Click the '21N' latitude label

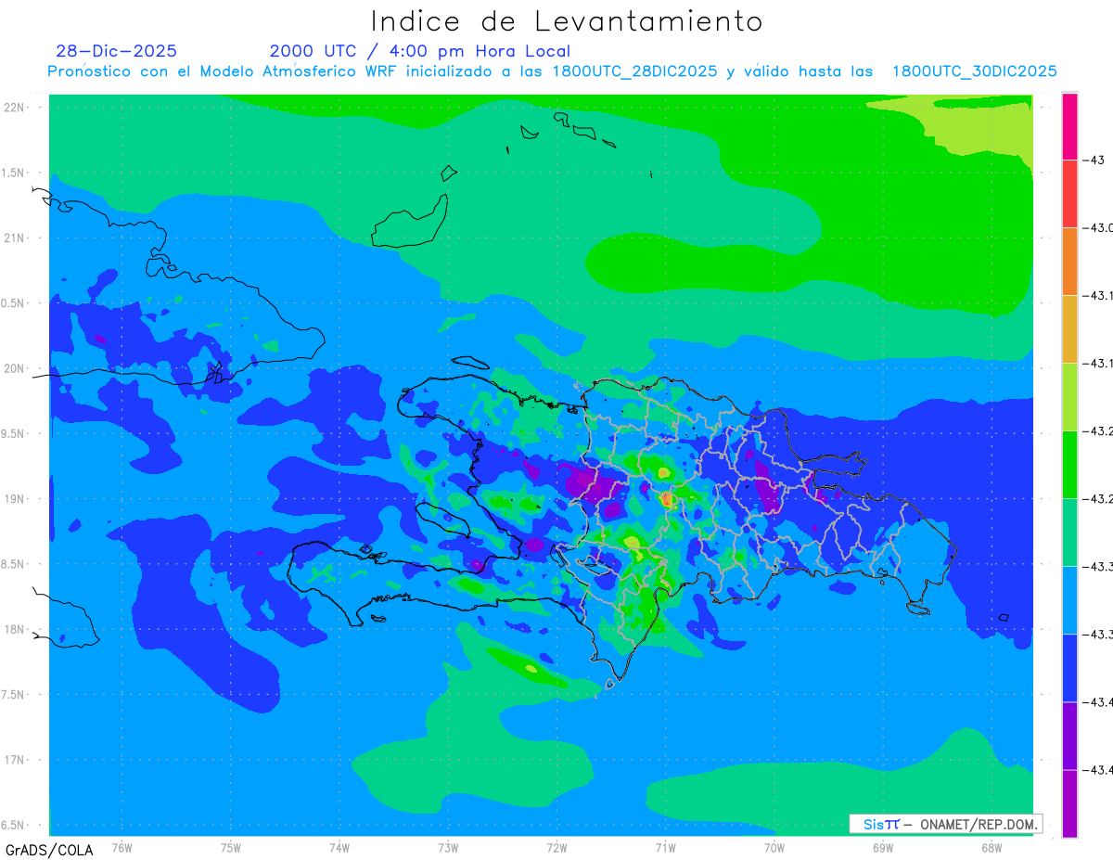pos(16,238)
